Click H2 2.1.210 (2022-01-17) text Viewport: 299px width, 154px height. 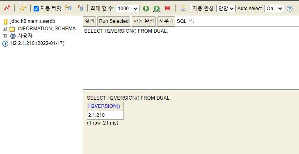[x=37, y=43]
